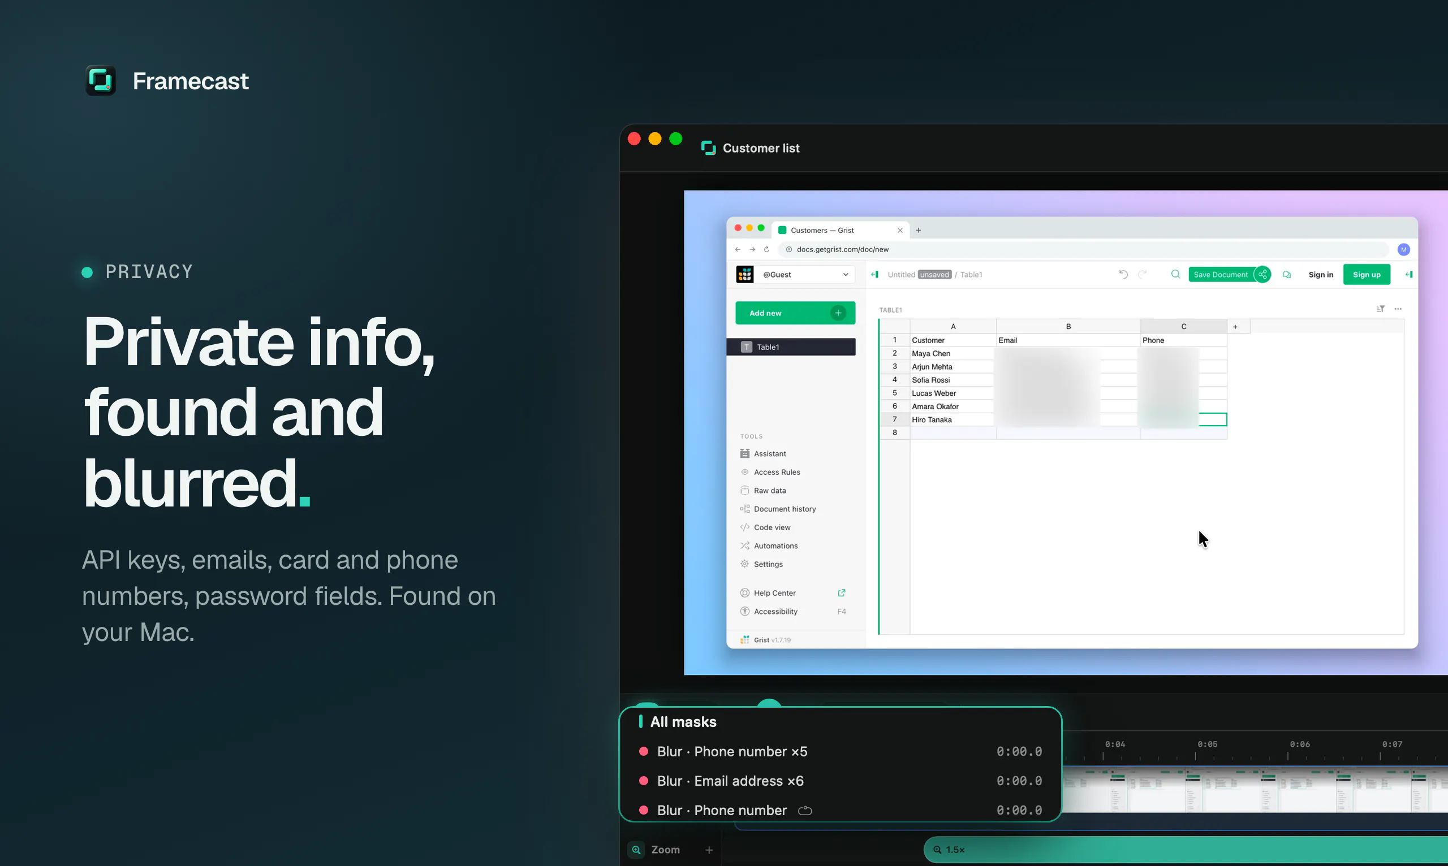The width and height of the screenshot is (1448, 866).
Task: Click the cloud icon next to Blur Phone number
Action: point(804,811)
